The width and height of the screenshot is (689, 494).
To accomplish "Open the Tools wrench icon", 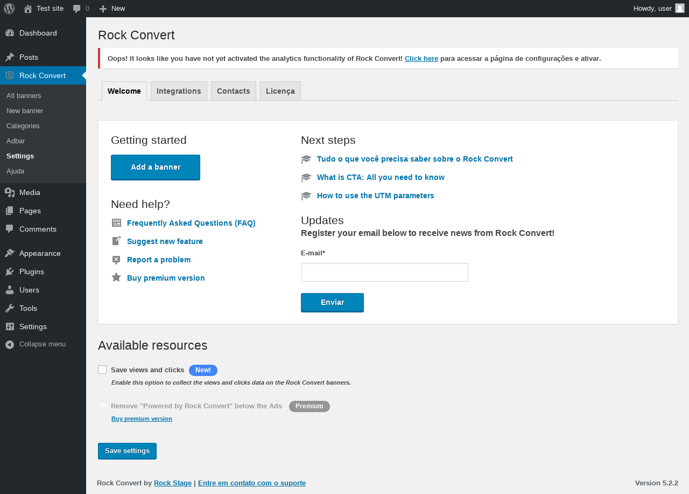I will [x=10, y=308].
